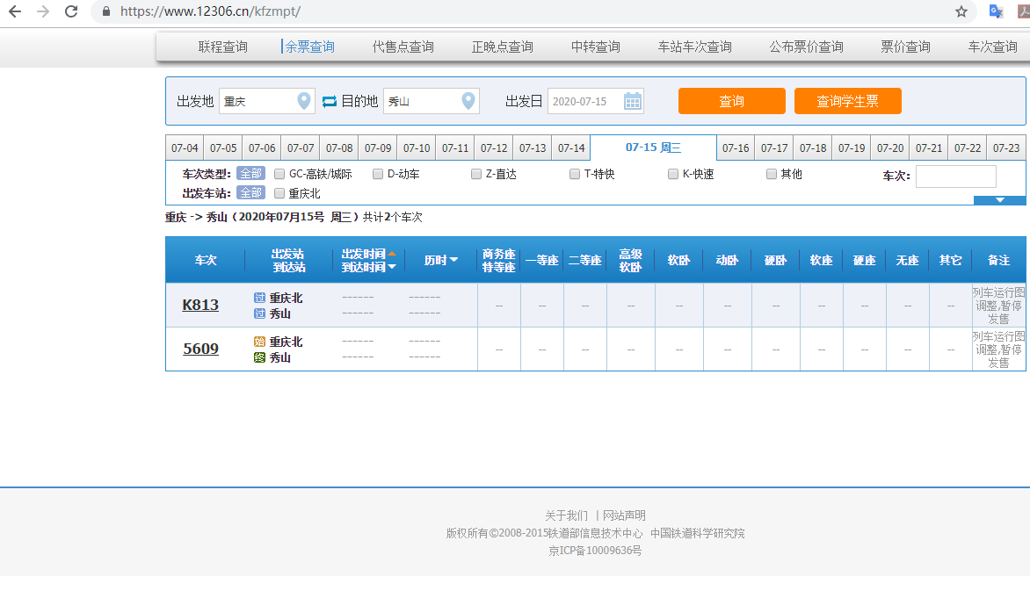Open train K813 details link
The width and height of the screenshot is (1030, 598).
pos(200,305)
